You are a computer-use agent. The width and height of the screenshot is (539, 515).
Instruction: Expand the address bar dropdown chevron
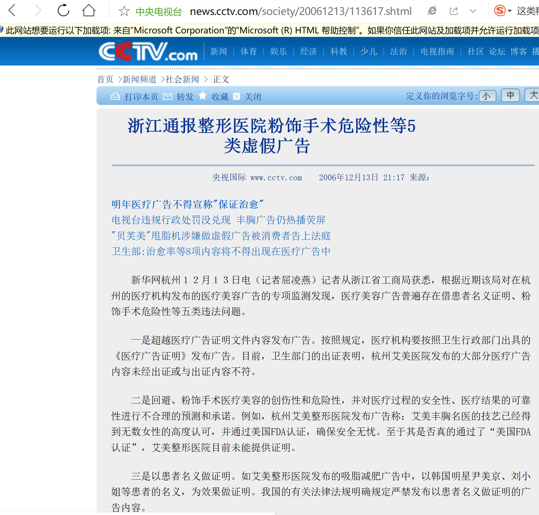[x=473, y=11]
